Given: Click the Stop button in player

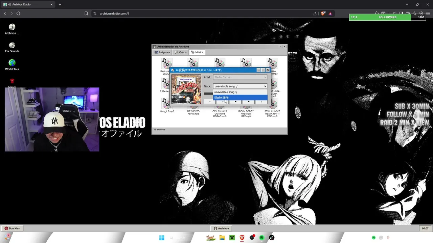Looking at the screenshot, I should click(x=248, y=102).
